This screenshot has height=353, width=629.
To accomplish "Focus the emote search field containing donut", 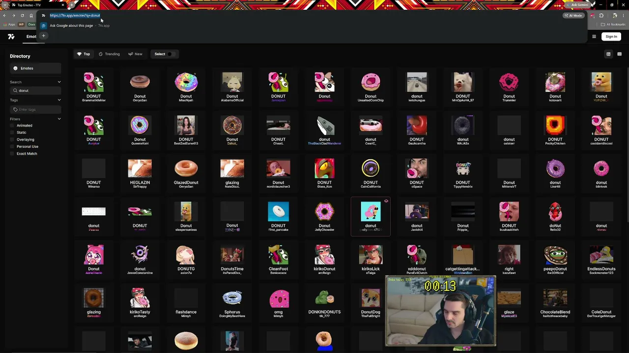I will tap(36, 91).
